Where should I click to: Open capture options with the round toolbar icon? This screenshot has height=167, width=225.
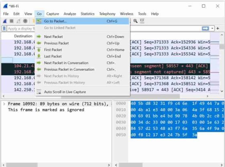pos(25,21)
